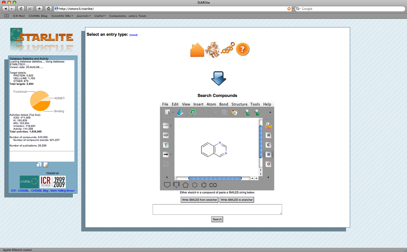Image resolution: width=407 pixels, height=252 pixels.
Task: Click the sketcher horizontal scrollbar thumb
Action: 215,178
